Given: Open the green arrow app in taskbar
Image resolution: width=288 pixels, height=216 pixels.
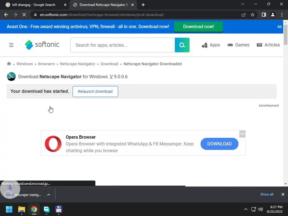Looking at the screenshot, I should pyautogui.click(x=46, y=209).
